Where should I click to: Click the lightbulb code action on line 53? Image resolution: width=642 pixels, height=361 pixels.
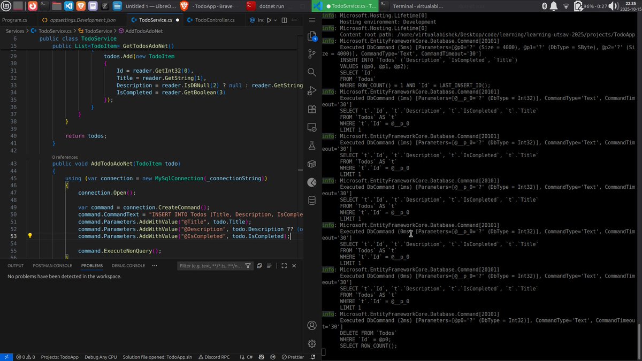click(30, 236)
